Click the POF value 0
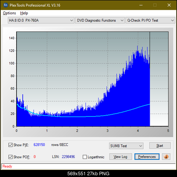Viewport: 177px width, 177px height. click(35, 157)
